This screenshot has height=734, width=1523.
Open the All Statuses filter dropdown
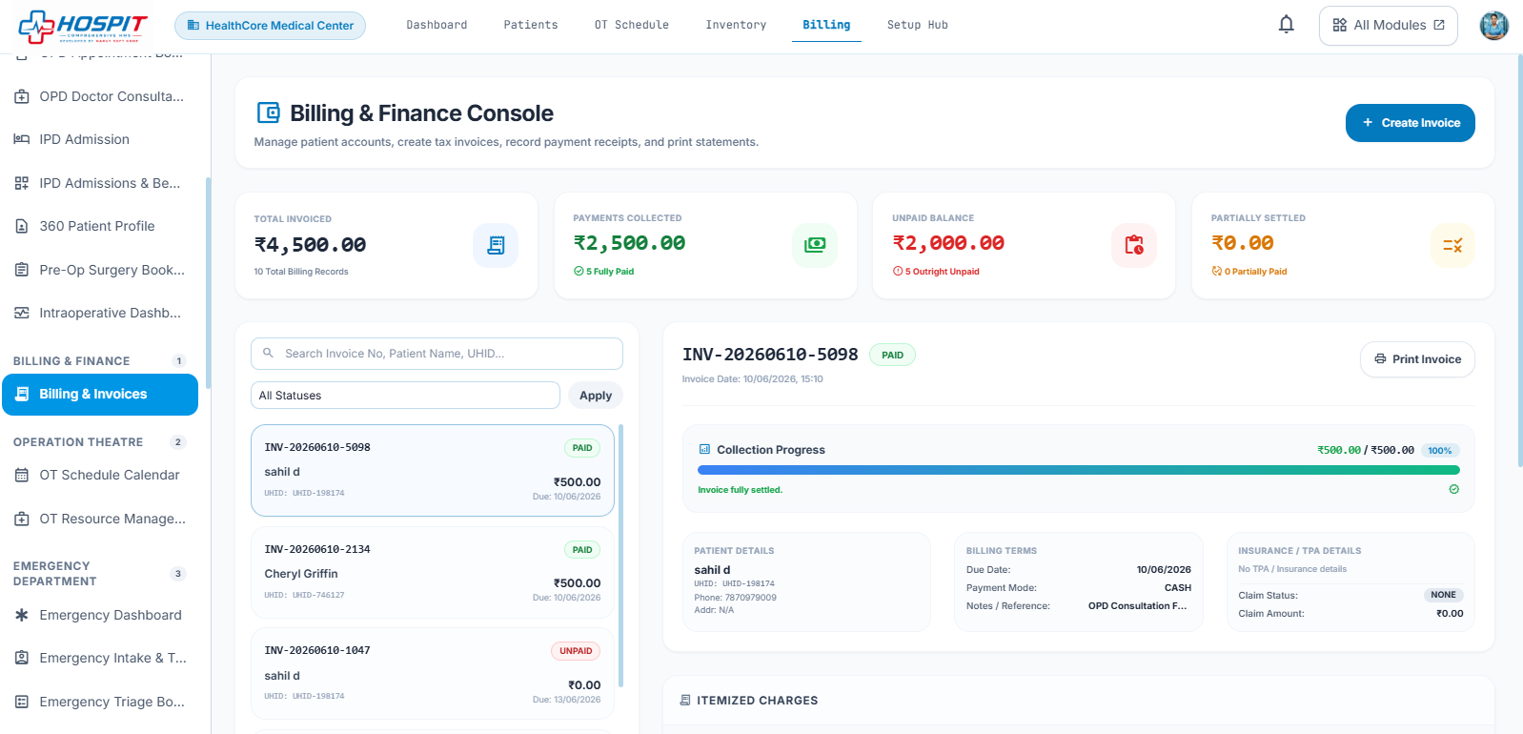[405, 396]
